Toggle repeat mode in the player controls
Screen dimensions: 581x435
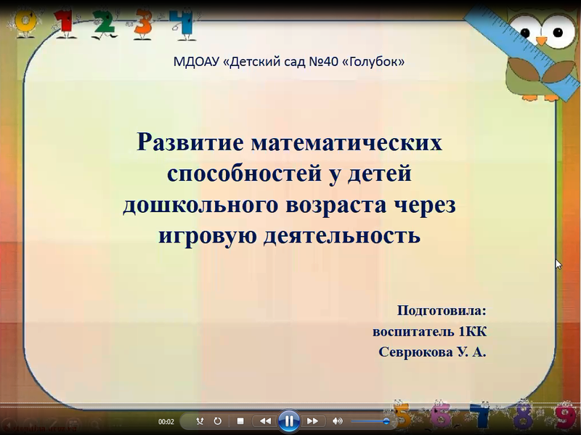[x=218, y=421]
